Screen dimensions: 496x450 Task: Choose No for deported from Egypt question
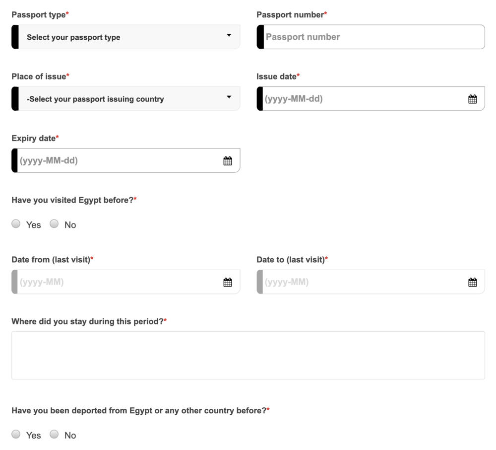point(55,435)
